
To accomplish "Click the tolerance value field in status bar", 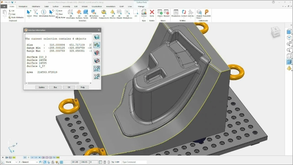I will tap(117, 162).
